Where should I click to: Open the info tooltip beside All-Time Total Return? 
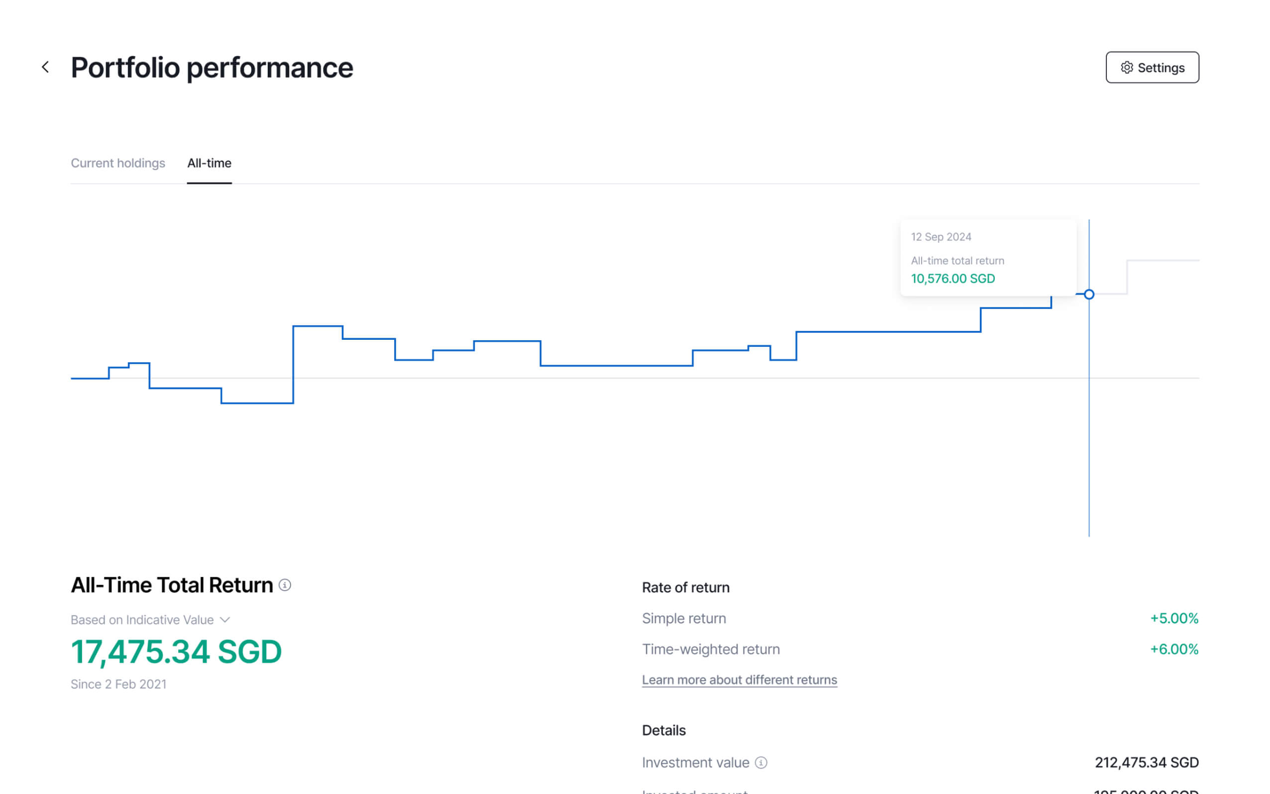285,586
